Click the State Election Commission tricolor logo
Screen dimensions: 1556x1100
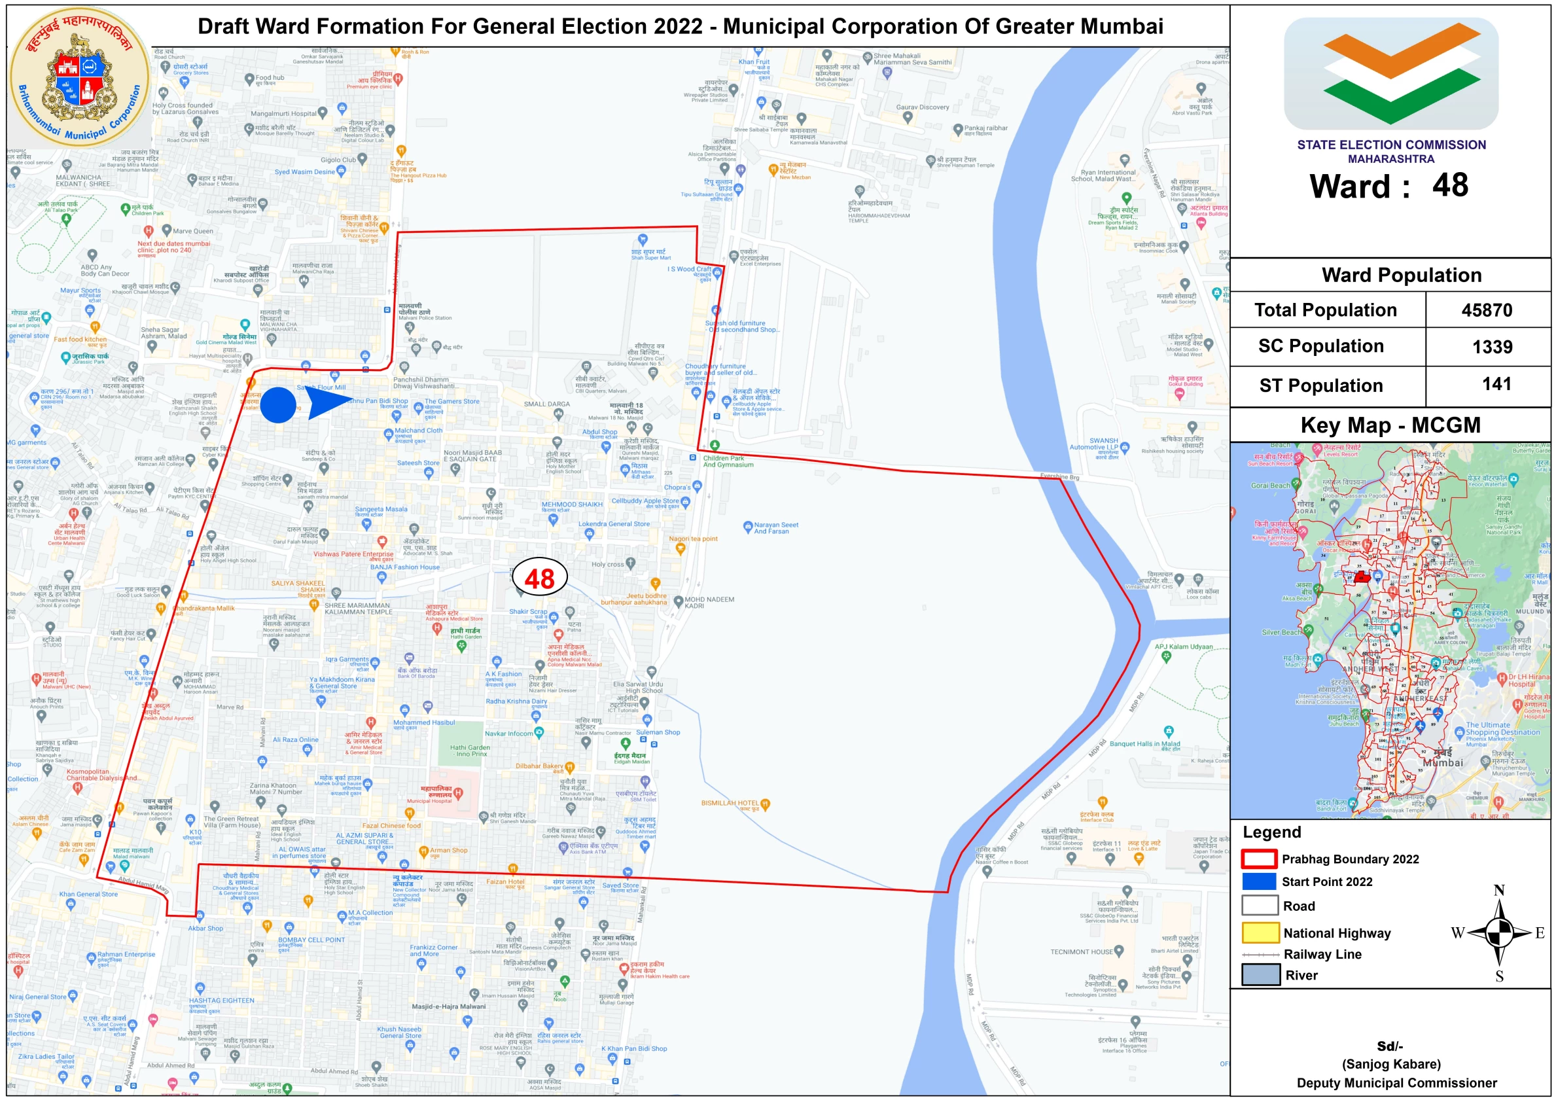1390,73
